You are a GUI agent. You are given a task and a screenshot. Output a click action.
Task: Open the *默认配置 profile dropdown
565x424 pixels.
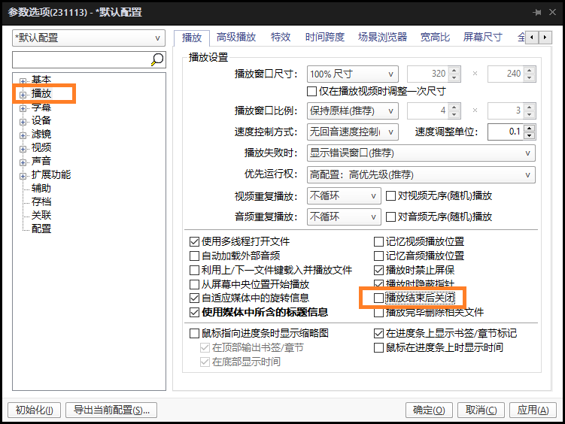click(x=89, y=38)
